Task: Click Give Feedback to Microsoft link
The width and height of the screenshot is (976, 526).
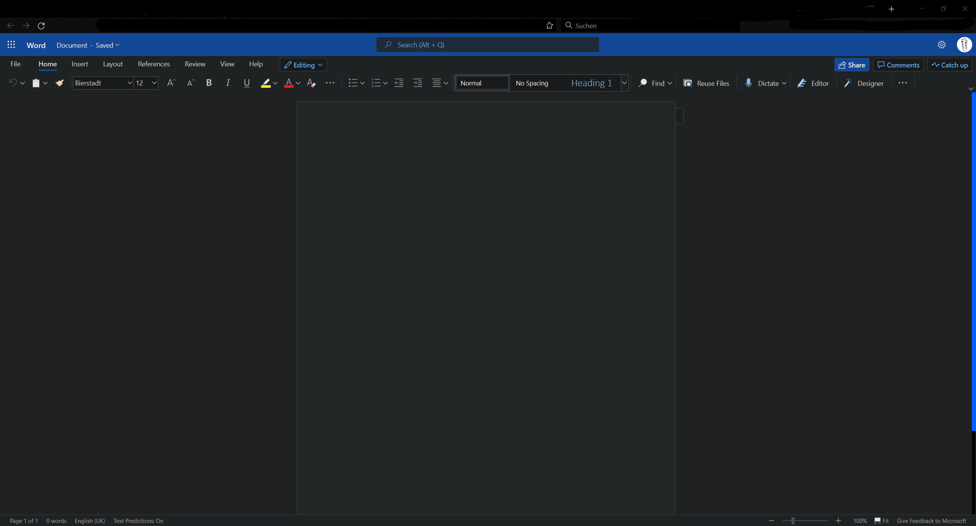Action: (x=931, y=521)
